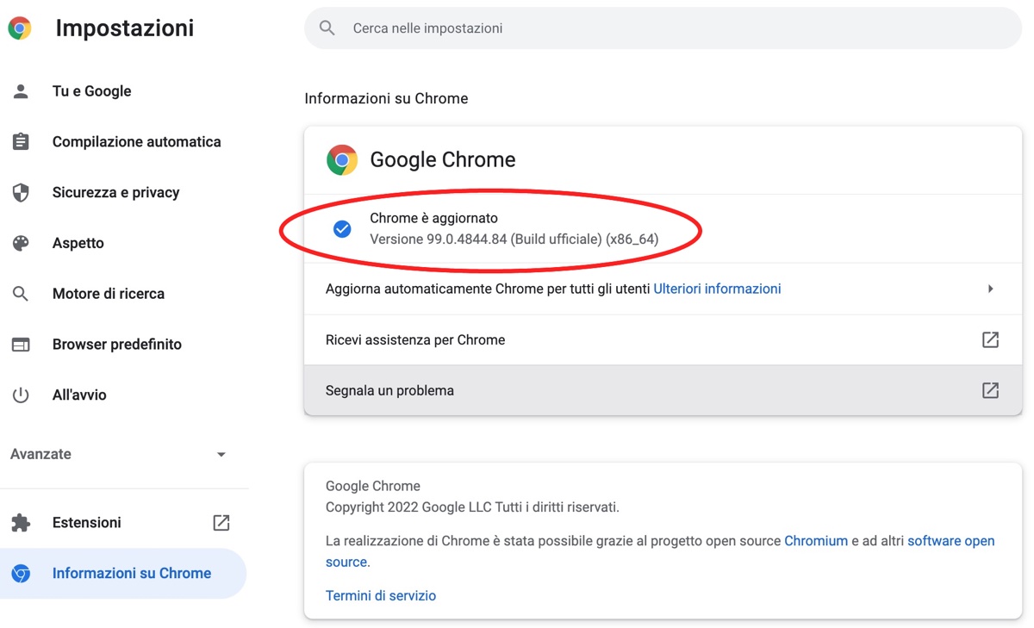Open the Termini di servizio link
The height and width of the screenshot is (628, 1034).
tap(381, 596)
